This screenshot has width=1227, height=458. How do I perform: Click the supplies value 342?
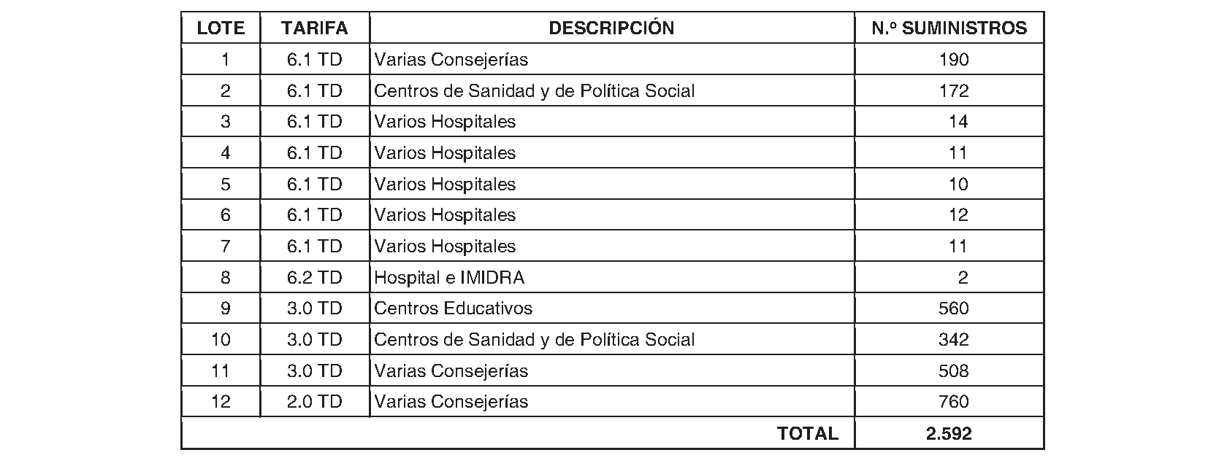[953, 340]
